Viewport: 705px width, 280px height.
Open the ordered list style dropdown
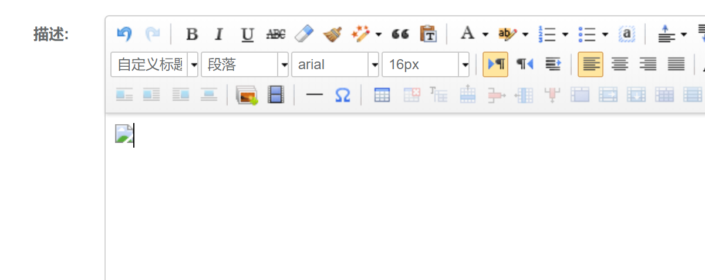pyautogui.click(x=565, y=34)
